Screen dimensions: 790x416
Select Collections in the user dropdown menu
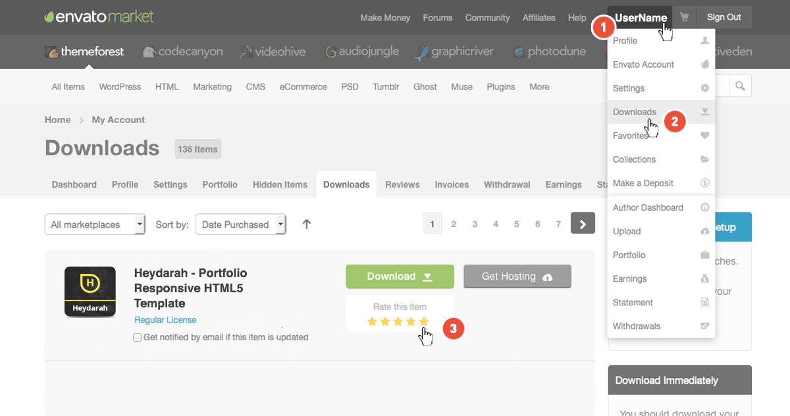(661, 159)
